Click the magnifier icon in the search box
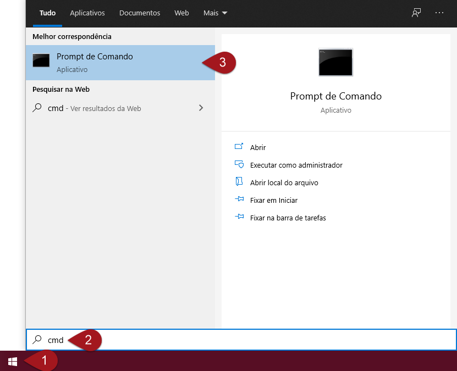The height and width of the screenshot is (371, 457). tap(37, 340)
